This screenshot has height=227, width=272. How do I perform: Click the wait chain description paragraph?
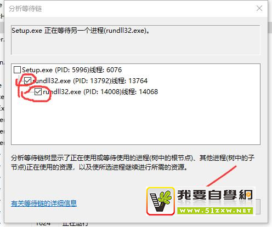[133, 162]
